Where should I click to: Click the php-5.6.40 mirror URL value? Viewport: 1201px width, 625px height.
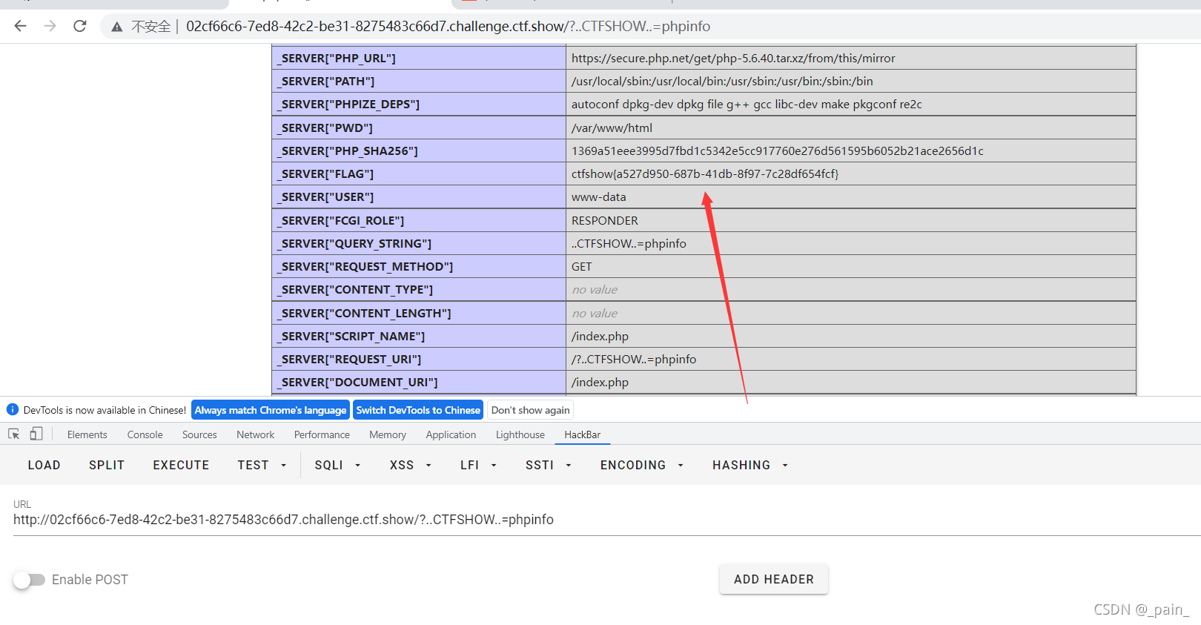pos(733,59)
